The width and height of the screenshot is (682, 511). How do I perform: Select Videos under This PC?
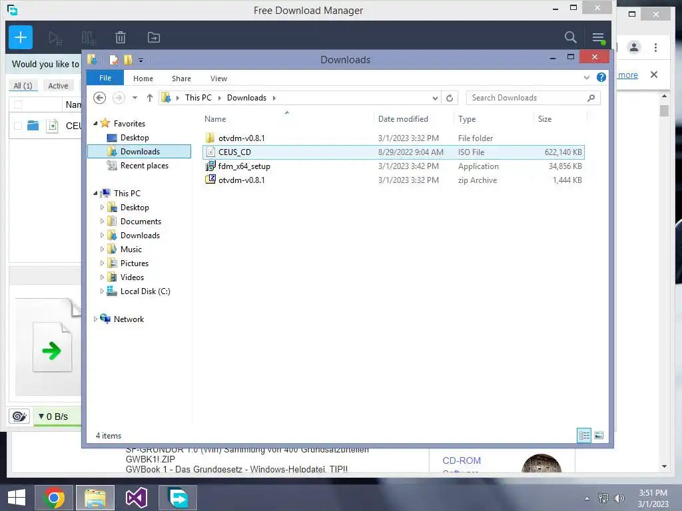[132, 277]
